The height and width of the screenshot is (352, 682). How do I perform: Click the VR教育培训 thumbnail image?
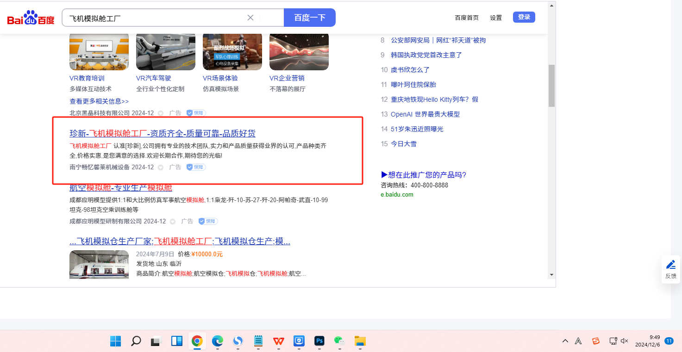click(99, 51)
